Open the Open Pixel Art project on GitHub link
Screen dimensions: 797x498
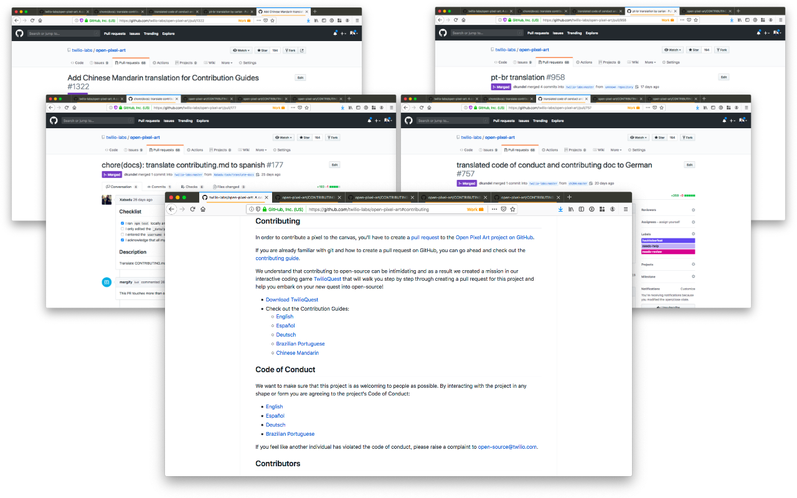coord(495,237)
